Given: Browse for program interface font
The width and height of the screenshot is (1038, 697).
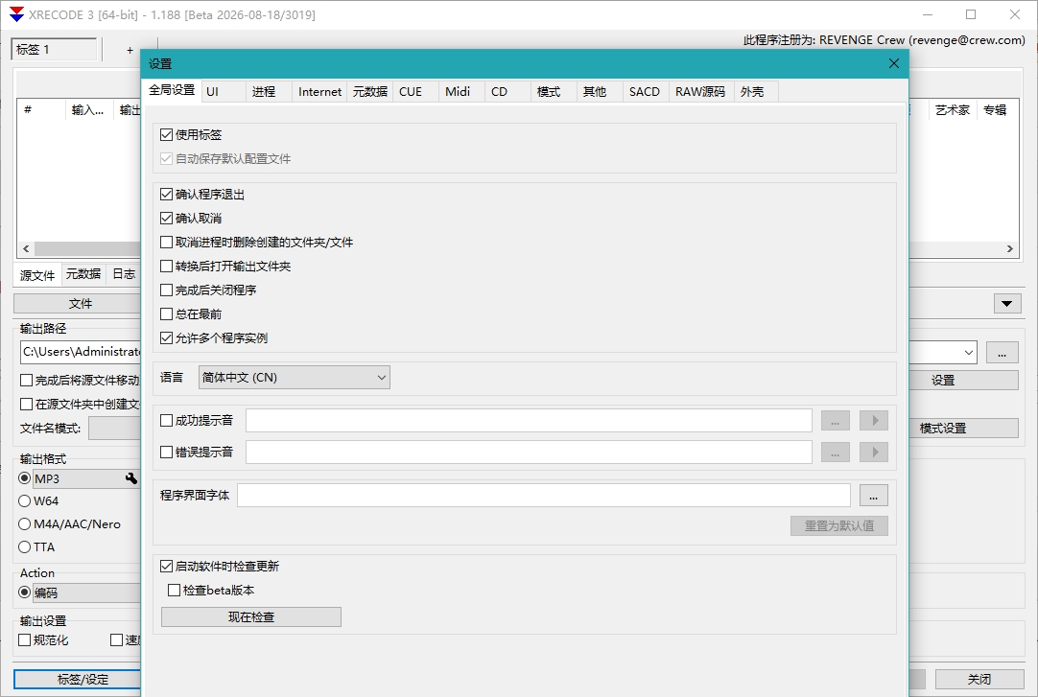Looking at the screenshot, I should pos(873,496).
